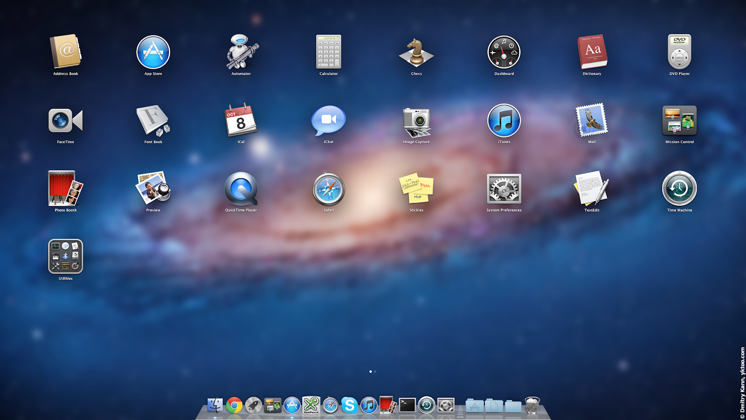Open the iCal calendar app

(241, 120)
